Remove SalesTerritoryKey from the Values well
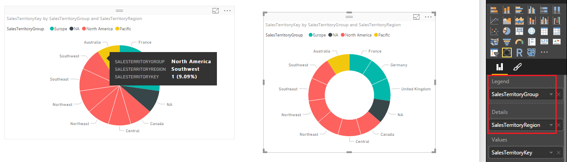 [559, 153]
